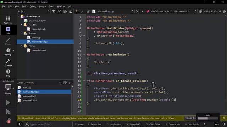Open more output panes arrows in status bar
The width and height of the screenshot is (227, 127).
coord(205,124)
